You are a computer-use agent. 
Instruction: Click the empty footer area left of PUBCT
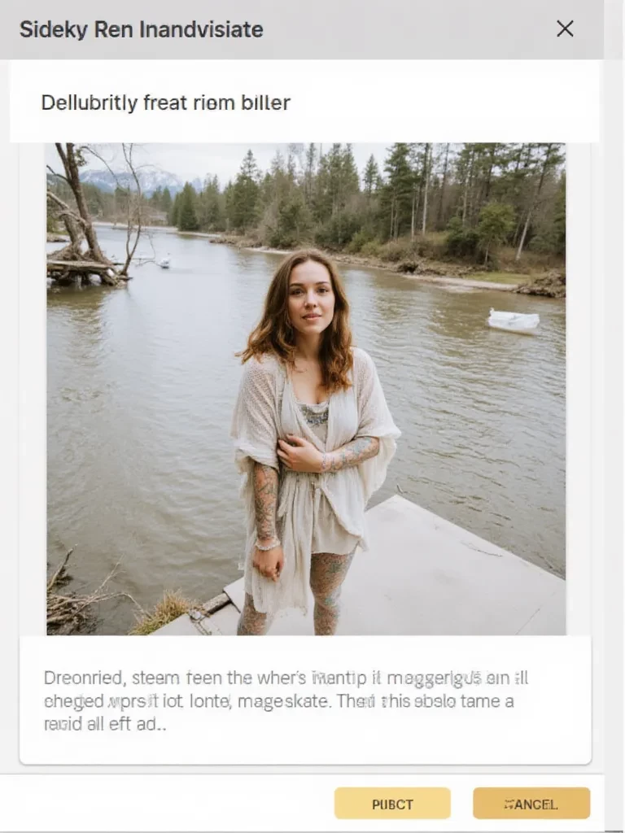(x=163, y=804)
